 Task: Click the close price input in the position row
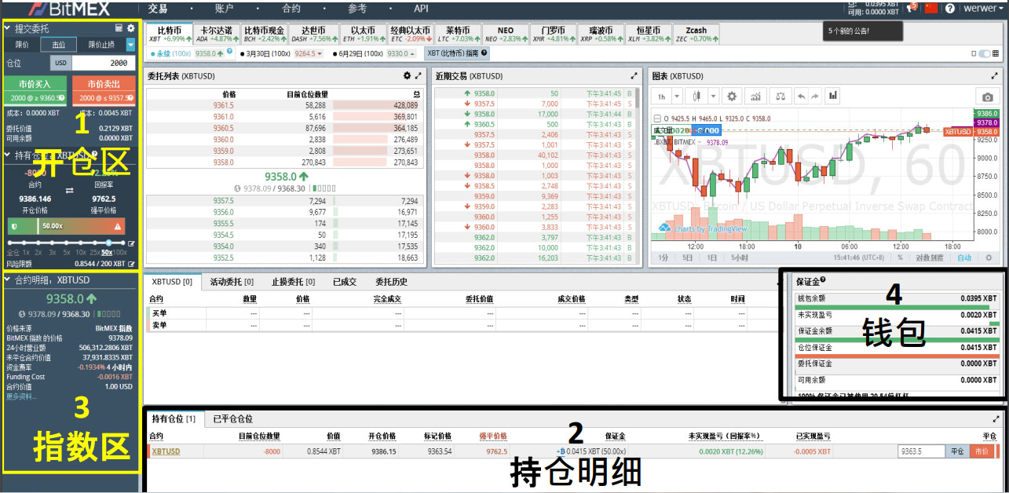pos(921,451)
